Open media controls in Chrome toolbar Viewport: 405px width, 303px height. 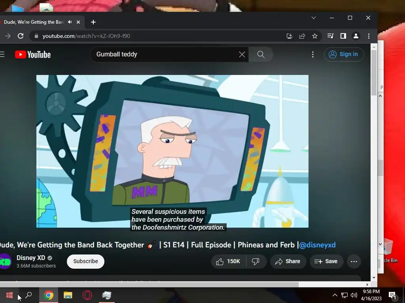coord(330,36)
